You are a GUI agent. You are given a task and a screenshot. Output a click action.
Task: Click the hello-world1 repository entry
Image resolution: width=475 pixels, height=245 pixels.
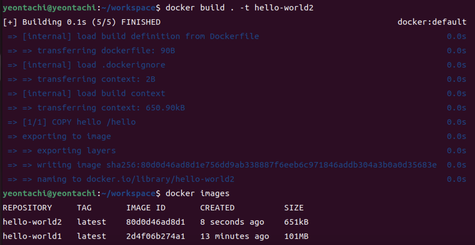(32, 236)
